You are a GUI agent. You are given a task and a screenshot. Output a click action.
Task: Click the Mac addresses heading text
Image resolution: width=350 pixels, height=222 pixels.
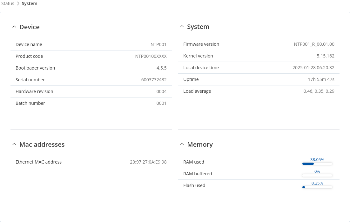pyautogui.click(x=42, y=145)
